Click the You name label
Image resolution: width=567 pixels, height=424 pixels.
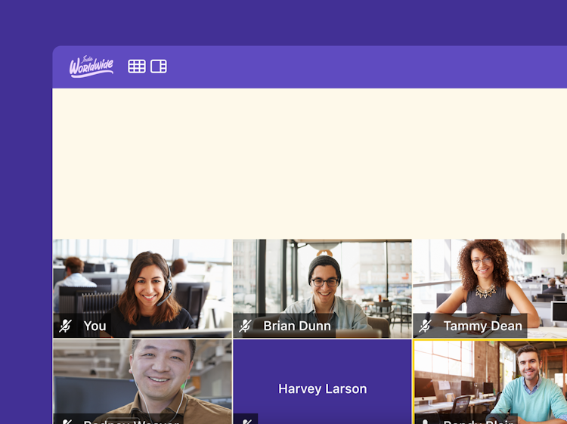click(x=94, y=326)
